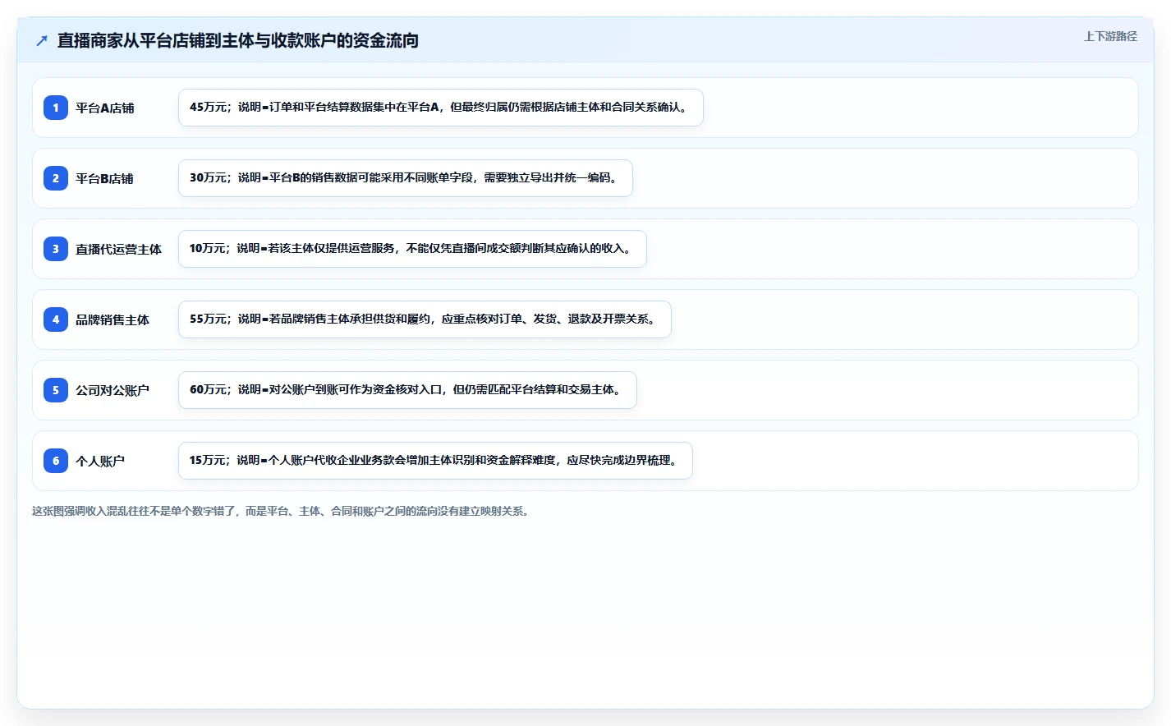
Task: Click the 15万元 description box
Action: pos(435,461)
